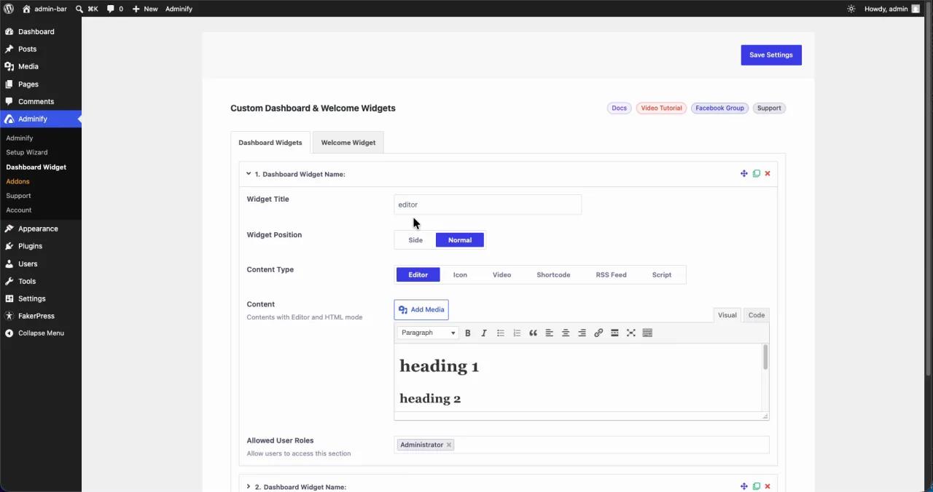Set widget position to Normal
933x492 pixels.
click(460, 240)
